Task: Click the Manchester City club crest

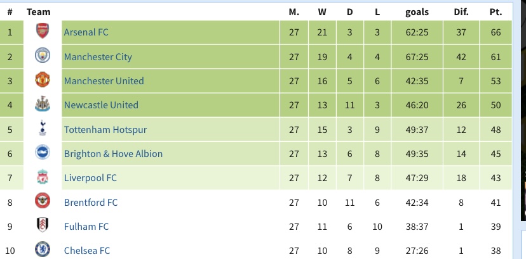Action: (43, 55)
